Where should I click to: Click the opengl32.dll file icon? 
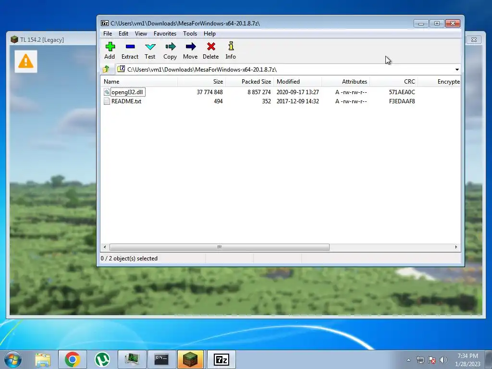[x=107, y=92]
